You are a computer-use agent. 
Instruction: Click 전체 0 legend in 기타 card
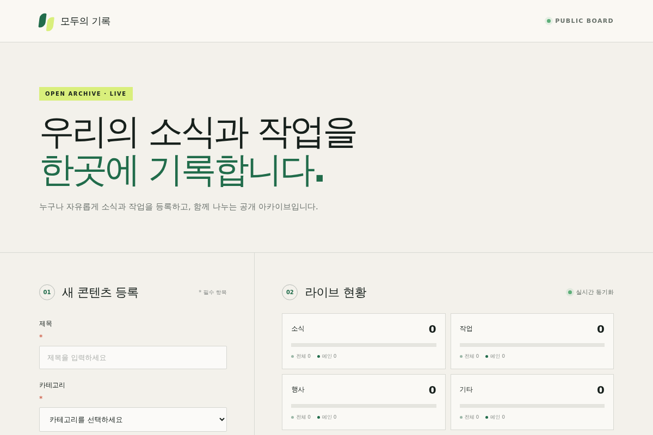point(470,417)
